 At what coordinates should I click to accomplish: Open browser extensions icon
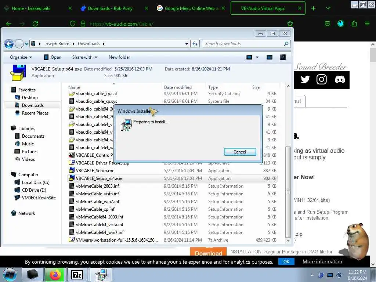(x=354, y=23)
